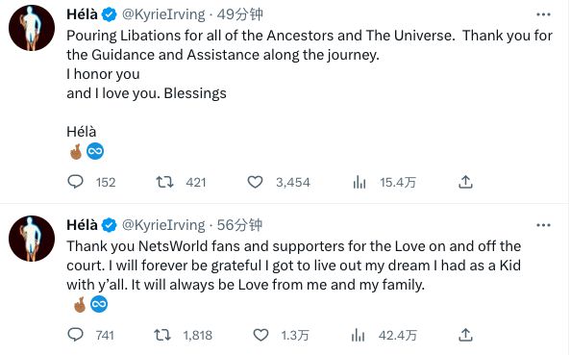570x355 pixels.
Task: View analytics showing 15.4万 views
Action: click(359, 182)
